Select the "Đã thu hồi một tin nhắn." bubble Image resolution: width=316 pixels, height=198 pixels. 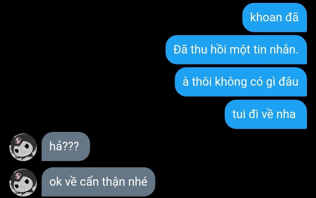tap(236, 50)
